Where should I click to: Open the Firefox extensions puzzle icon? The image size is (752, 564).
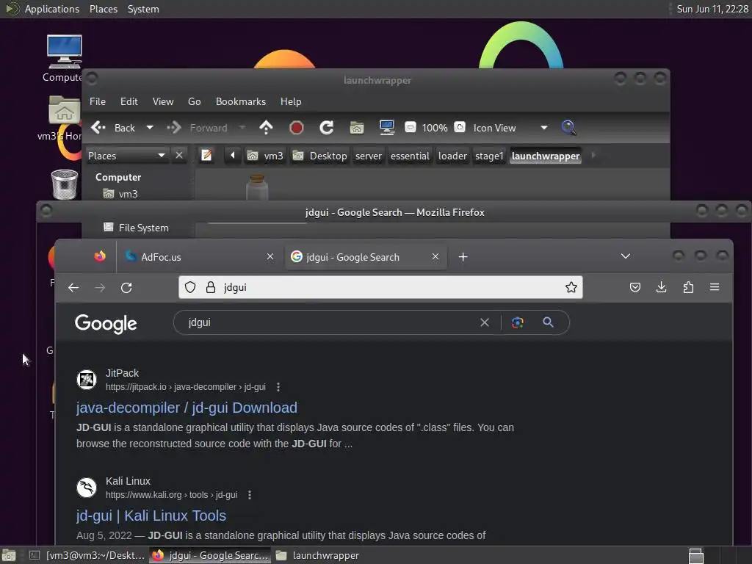coord(688,287)
